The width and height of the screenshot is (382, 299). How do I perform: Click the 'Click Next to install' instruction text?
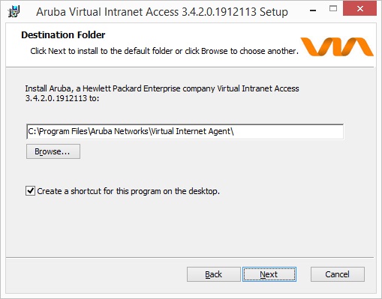point(164,51)
